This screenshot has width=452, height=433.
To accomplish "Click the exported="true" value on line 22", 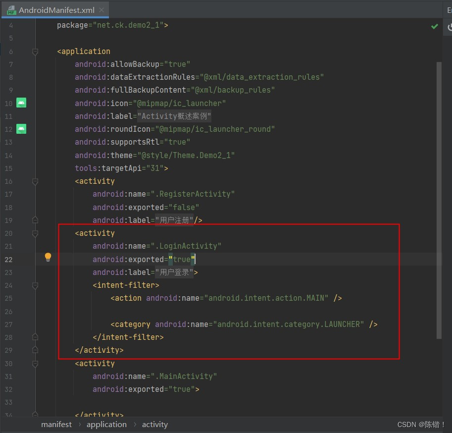I will (182, 259).
